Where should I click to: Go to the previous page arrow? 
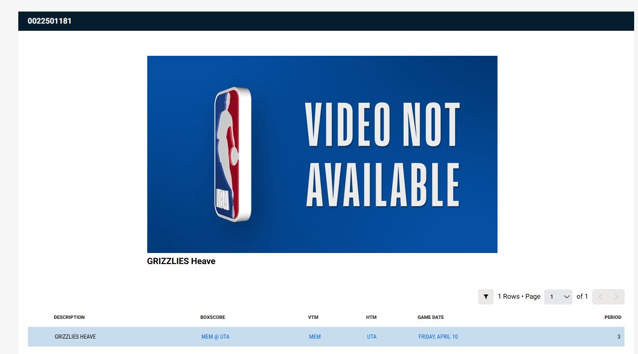point(600,297)
